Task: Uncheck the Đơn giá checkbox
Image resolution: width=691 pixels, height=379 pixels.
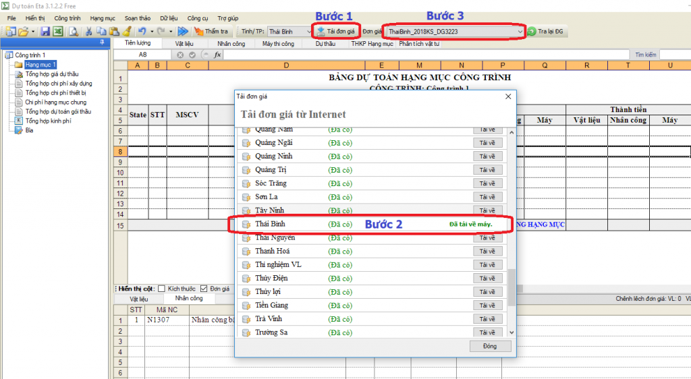Action: 204,289
